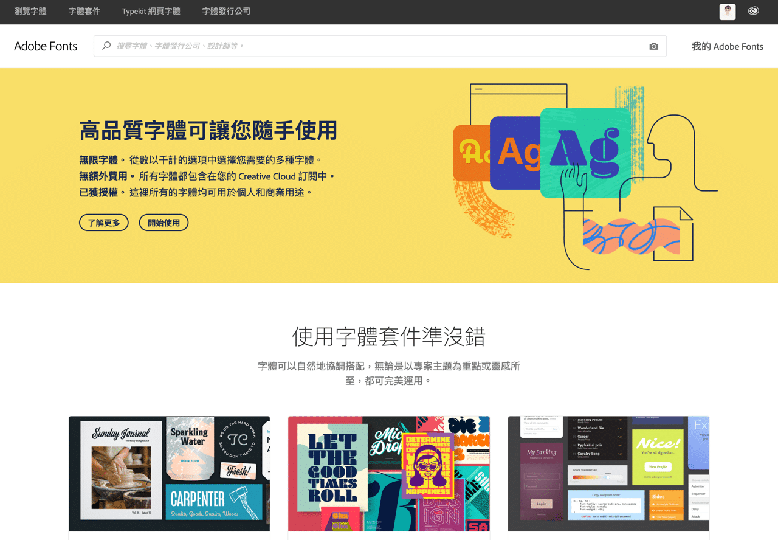Open the 字體套件 menu item
The image size is (778, 540).
(84, 11)
